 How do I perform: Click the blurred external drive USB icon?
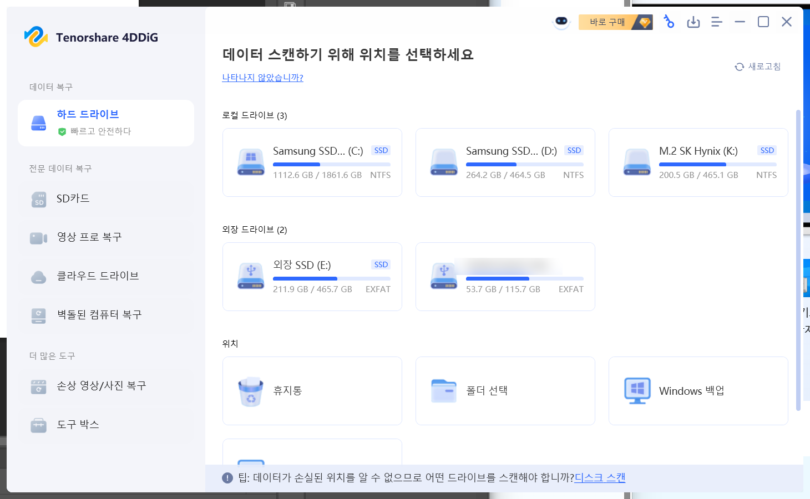(x=444, y=277)
